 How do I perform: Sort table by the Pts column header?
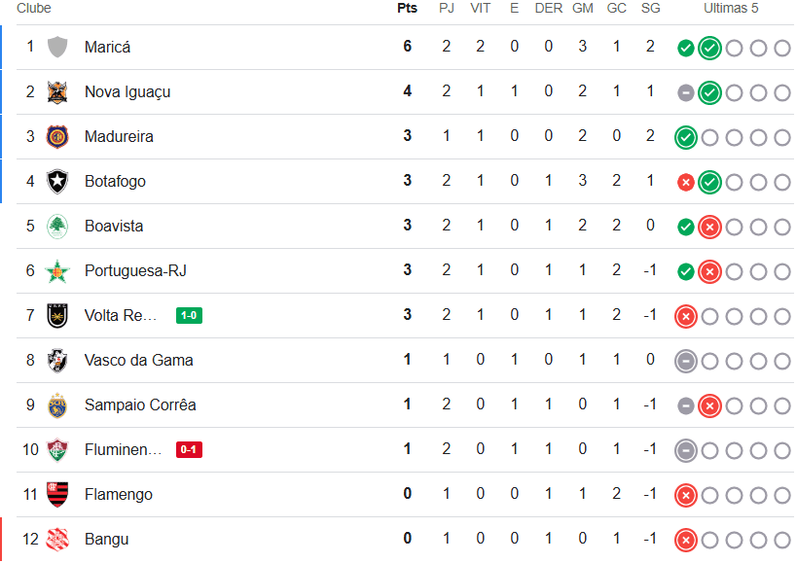[x=407, y=9]
